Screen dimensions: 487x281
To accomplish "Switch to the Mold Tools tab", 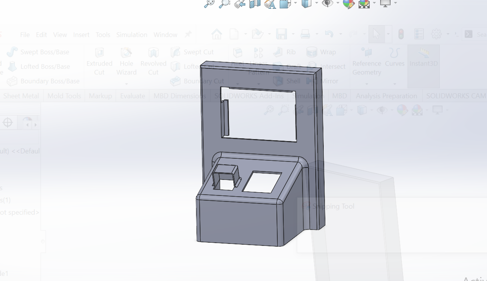I will pos(64,96).
